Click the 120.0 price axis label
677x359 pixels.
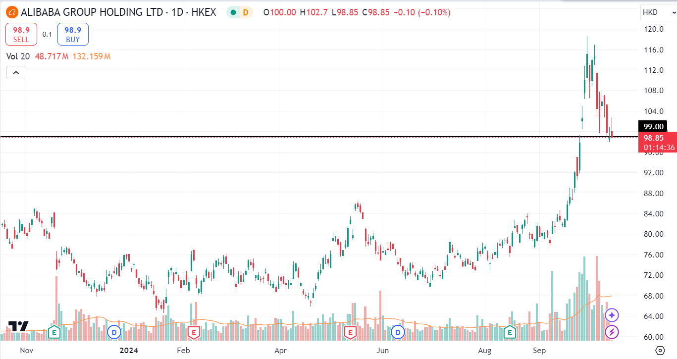[x=654, y=29]
